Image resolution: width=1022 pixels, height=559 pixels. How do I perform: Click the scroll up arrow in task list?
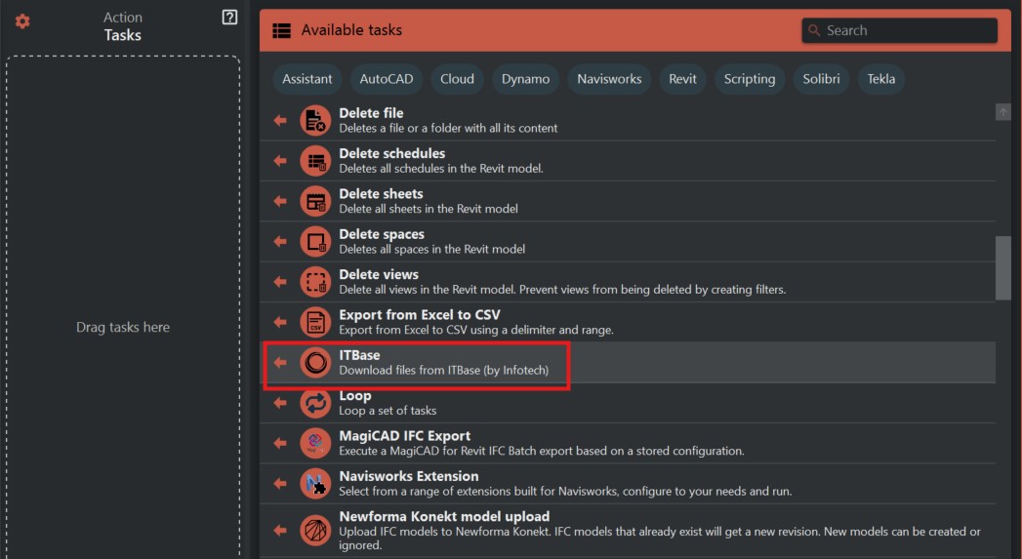coord(1002,112)
